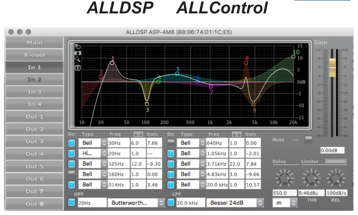Click the right Q header button
The width and height of the screenshot is (358, 215).
point(237,134)
